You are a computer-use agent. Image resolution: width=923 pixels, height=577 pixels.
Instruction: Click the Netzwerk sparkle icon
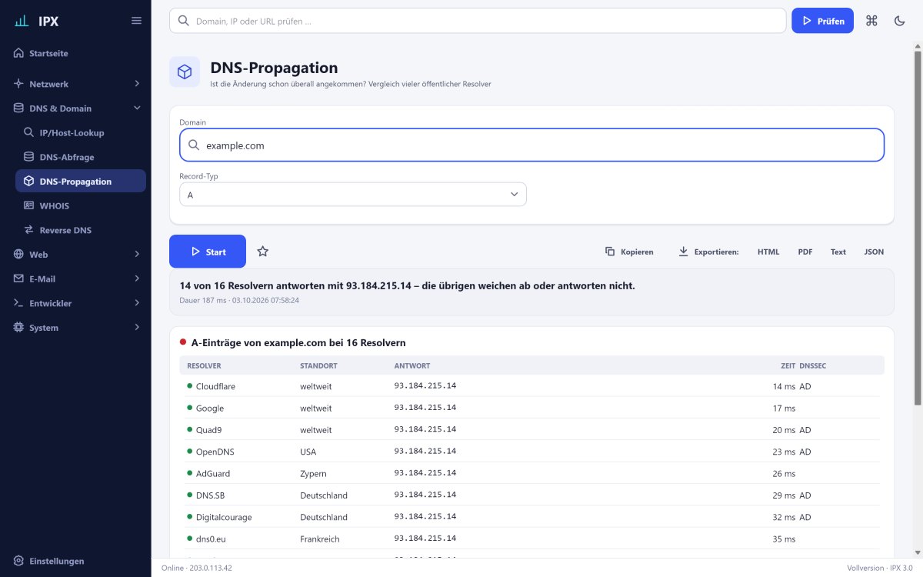click(19, 83)
